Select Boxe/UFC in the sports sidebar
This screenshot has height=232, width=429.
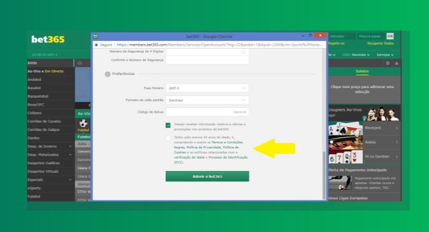50,104
